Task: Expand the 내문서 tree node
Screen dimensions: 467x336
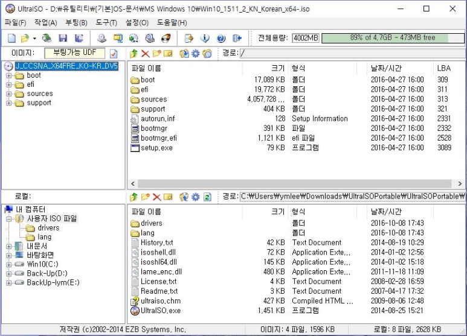Action: tap(9, 246)
